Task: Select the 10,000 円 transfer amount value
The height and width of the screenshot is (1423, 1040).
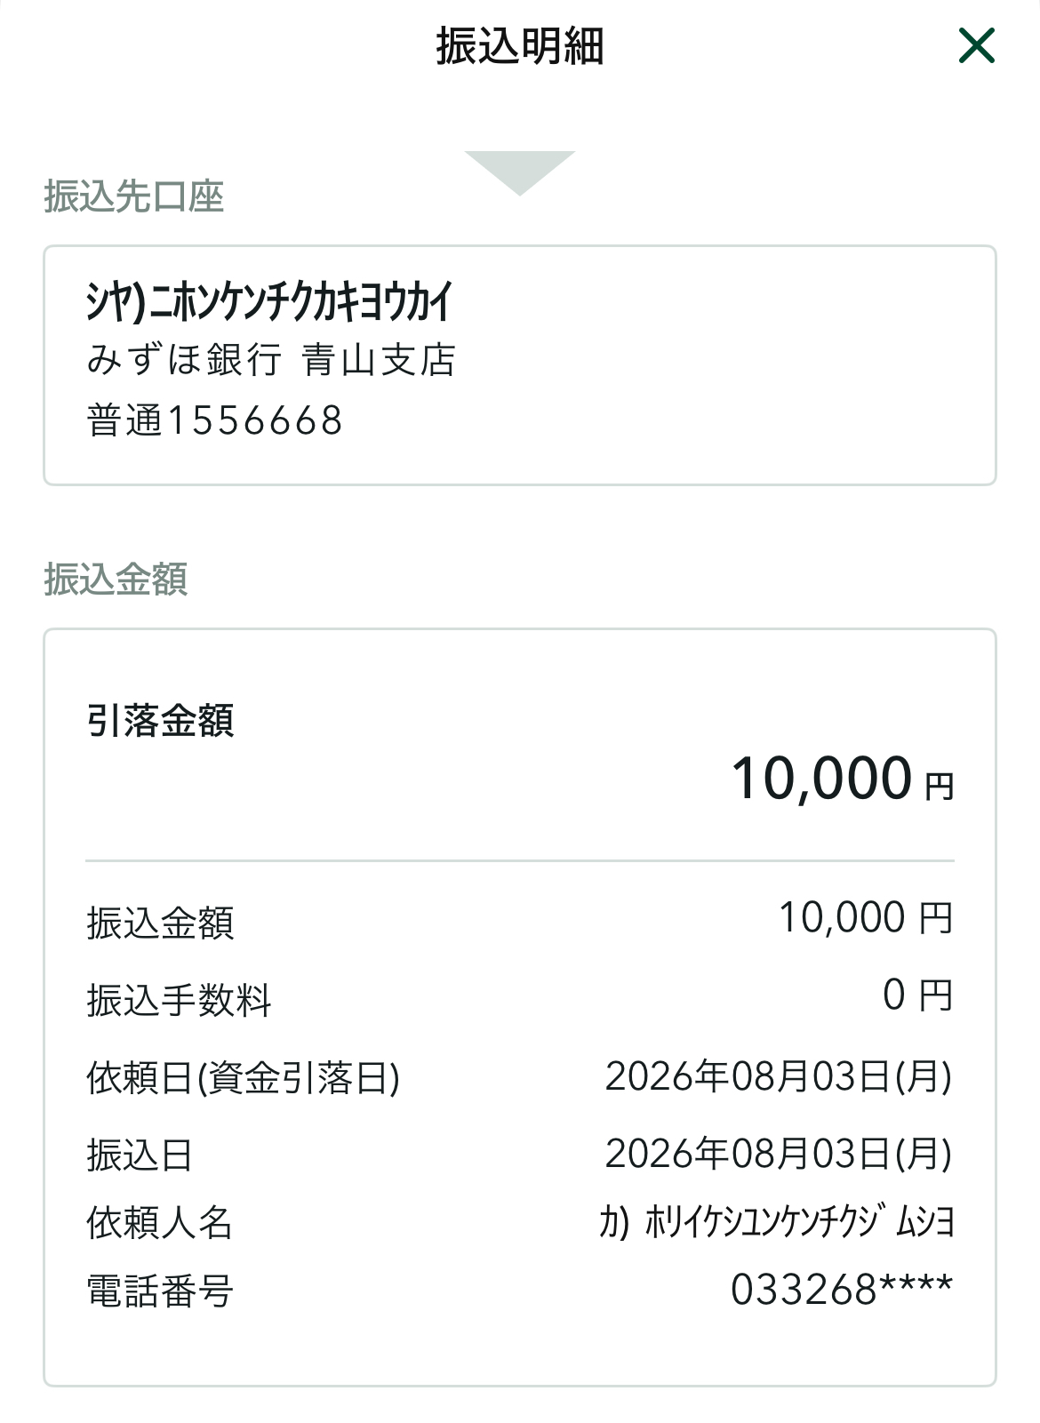Action: 866,918
